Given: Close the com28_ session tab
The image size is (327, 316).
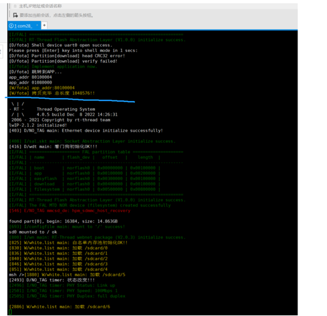Looking at the screenshot, I should point(37,25).
